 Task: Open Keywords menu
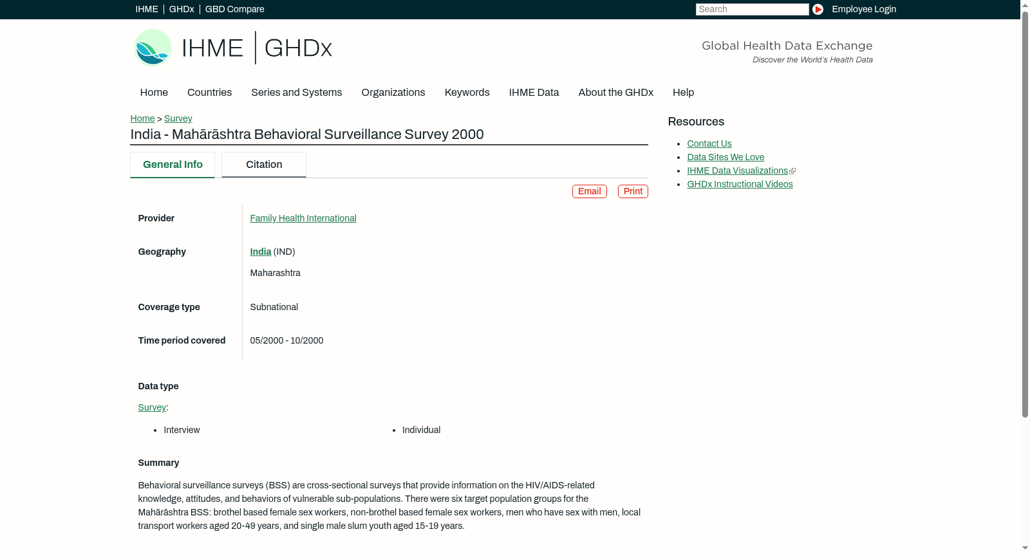point(467,93)
